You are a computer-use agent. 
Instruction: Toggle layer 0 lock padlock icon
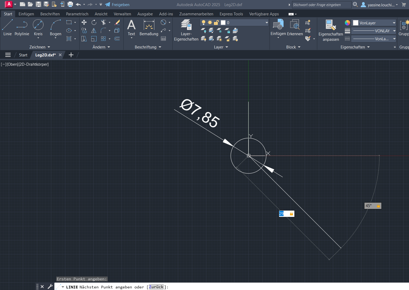point(216,23)
